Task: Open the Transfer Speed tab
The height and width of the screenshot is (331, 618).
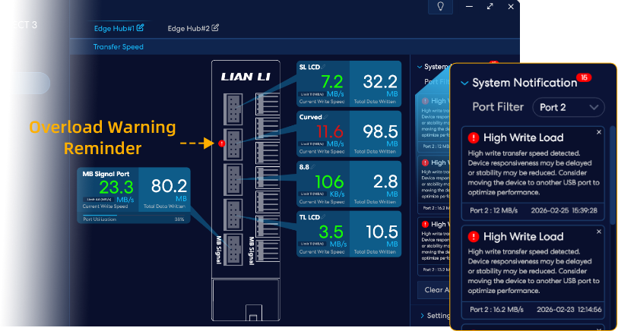Action: (x=119, y=47)
